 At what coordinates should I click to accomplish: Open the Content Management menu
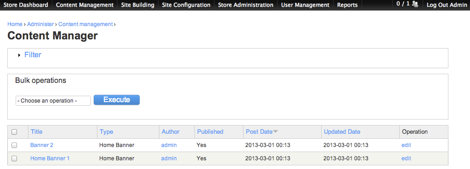(85, 5)
